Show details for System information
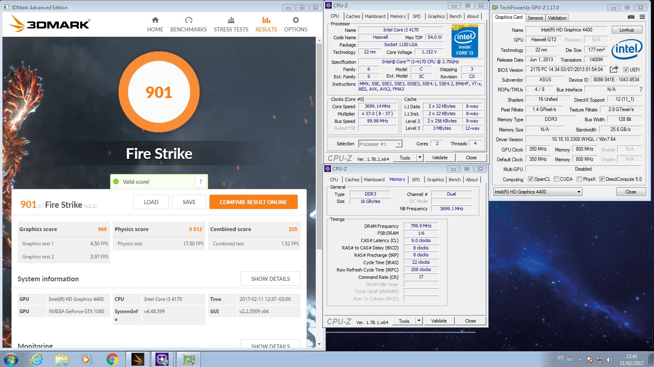This screenshot has width=654, height=367. point(270,279)
